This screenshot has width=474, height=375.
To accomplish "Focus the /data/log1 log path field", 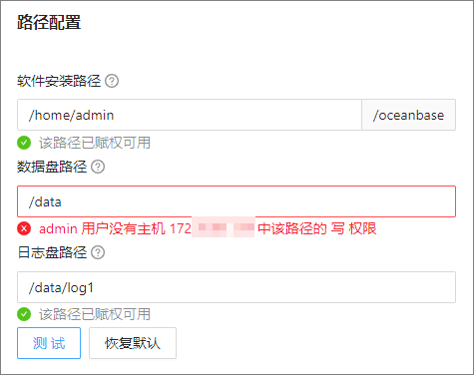I will coord(237,287).
